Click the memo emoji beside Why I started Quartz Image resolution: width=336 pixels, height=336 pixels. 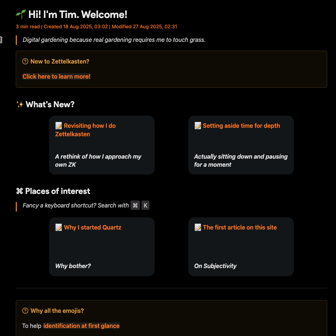(x=59, y=227)
